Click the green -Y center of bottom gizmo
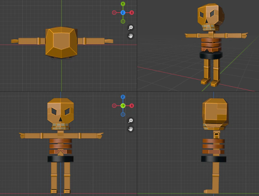259x196 pixels. click(123, 105)
